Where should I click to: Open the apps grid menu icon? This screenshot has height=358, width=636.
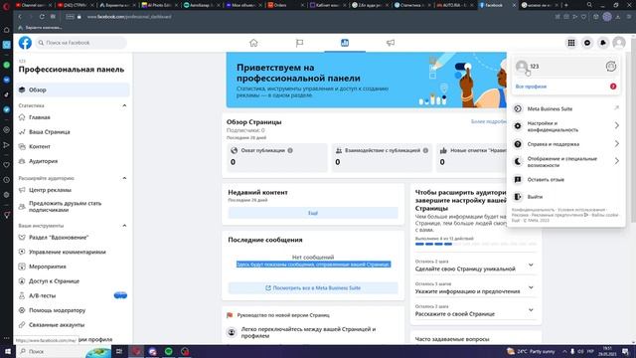571,43
